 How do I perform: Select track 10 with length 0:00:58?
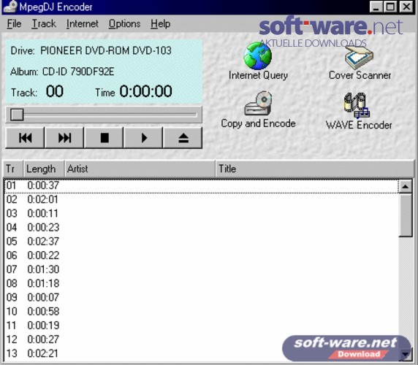point(201,312)
